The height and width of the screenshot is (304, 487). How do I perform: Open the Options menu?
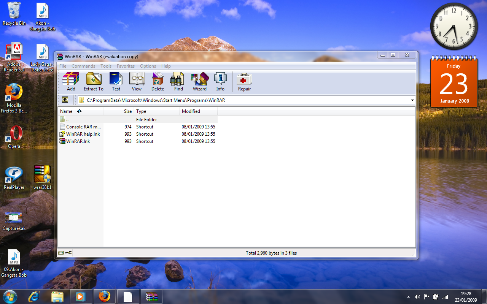(148, 66)
